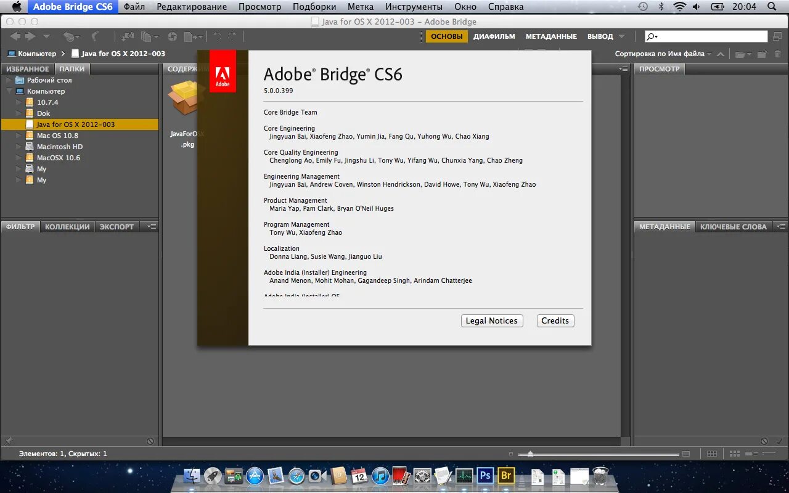The height and width of the screenshot is (493, 789).
Task: Create a new folder icon
Action: (x=762, y=54)
